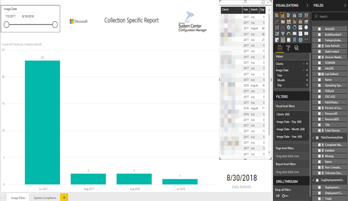The width and height of the screenshot is (348, 201).
Task: Toggle the Keep all filters switch
Action: 285,195
